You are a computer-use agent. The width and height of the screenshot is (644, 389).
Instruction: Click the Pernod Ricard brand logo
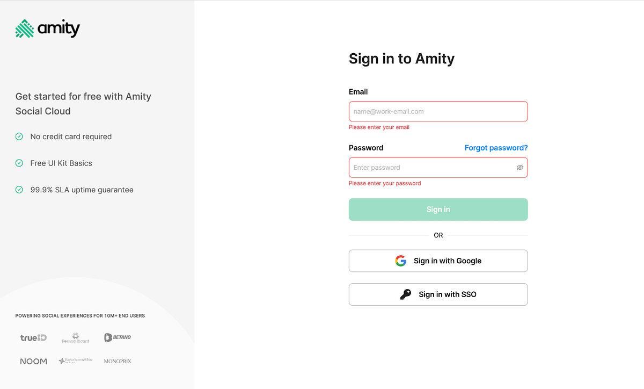tap(75, 337)
